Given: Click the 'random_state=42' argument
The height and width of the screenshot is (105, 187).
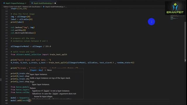Looking at the screenshot, I should click(125, 63).
